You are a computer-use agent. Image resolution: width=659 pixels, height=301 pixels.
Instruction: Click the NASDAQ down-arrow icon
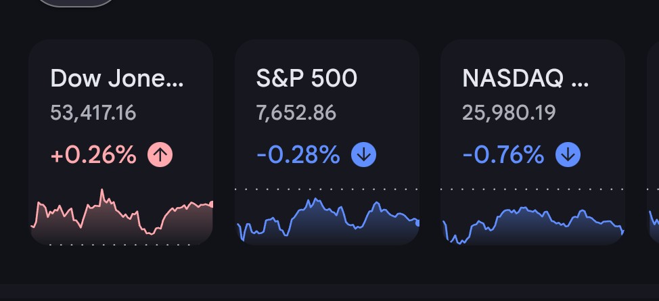568,155
